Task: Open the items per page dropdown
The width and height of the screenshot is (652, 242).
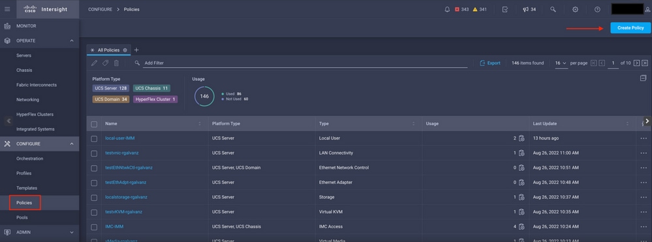Action: pos(561,63)
